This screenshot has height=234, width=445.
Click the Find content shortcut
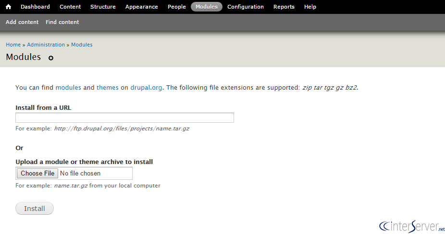point(62,22)
